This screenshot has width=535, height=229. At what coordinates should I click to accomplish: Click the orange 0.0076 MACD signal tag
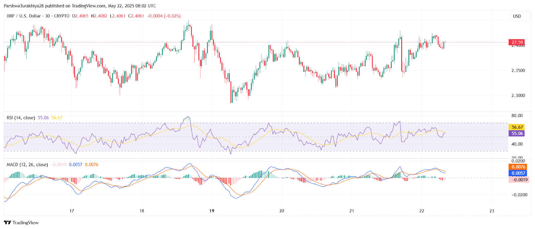point(518,167)
